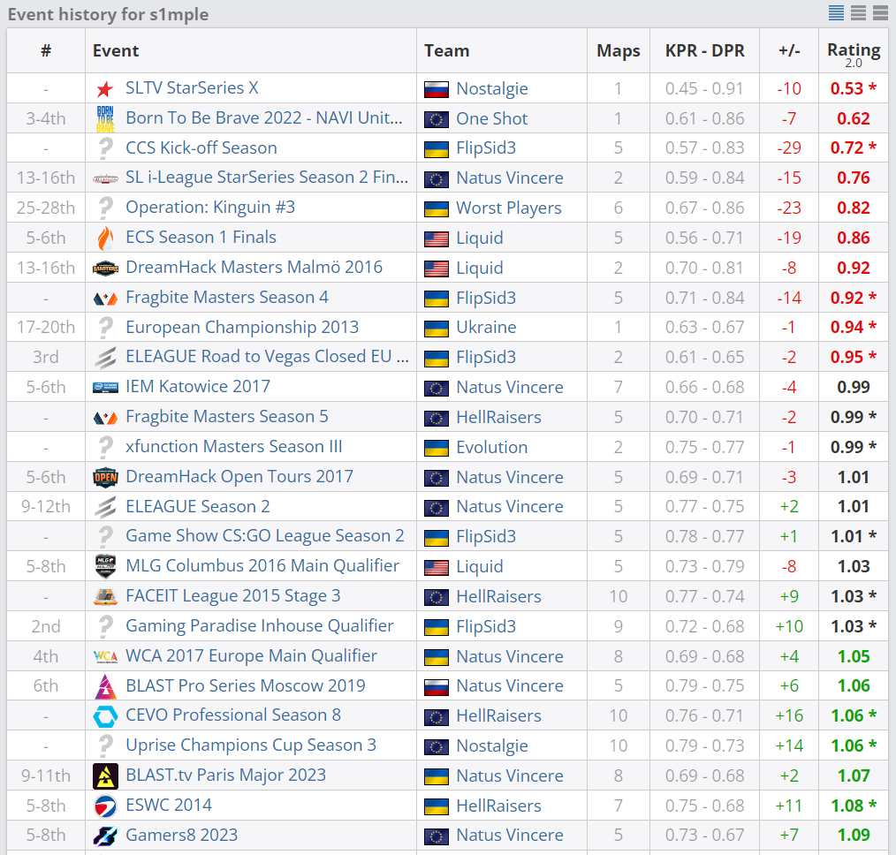Click the DreamHack Masters Malmö 2016 logo
The height and width of the screenshot is (855, 896).
click(105, 268)
